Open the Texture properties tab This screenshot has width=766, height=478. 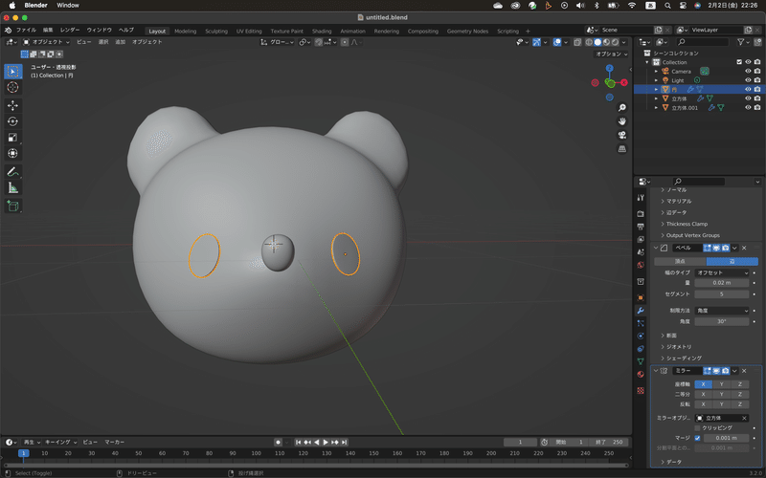[x=641, y=390]
